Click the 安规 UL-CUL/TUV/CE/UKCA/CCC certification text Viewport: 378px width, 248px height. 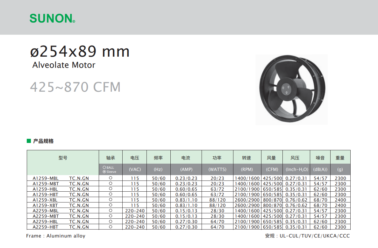coord(308,236)
